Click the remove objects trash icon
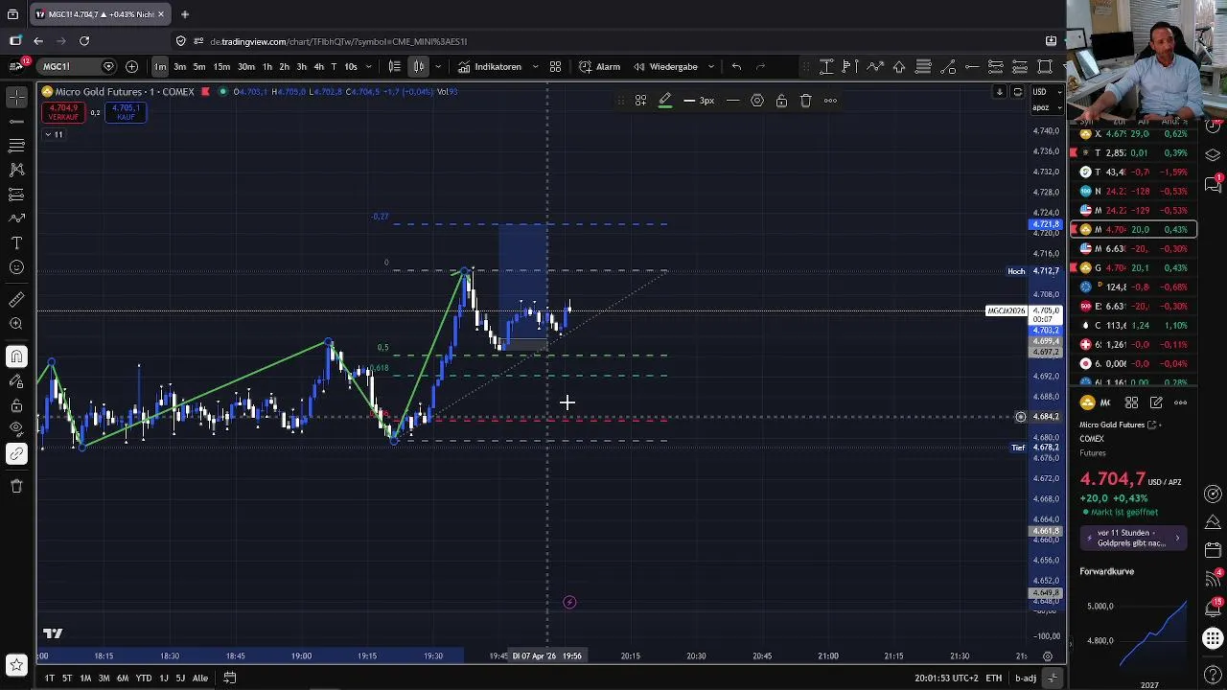Viewport: 1227px width, 690px height. tap(16, 486)
